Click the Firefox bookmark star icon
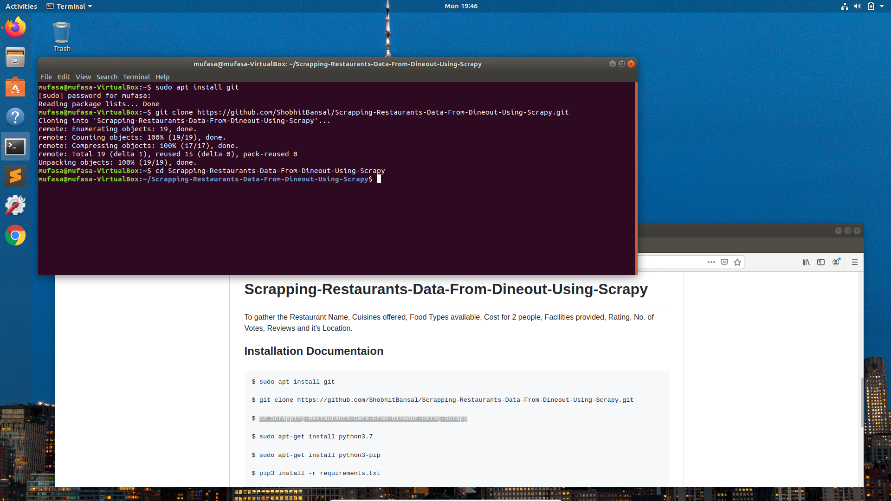The height and width of the screenshot is (501, 891). click(x=737, y=262)
